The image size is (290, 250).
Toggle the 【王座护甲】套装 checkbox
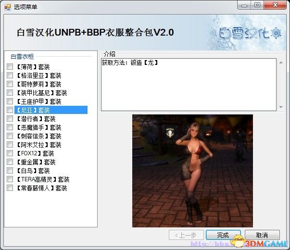(x=10, y=101)
